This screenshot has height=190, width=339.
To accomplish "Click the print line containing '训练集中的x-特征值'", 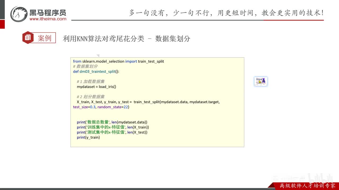I will point(113,127).
